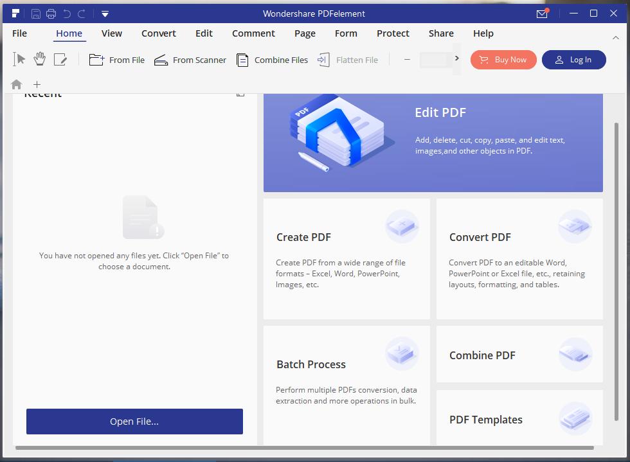Click the Flatten File toolbar item
Screen dimensions: 630x462
[x=348, y=60]
